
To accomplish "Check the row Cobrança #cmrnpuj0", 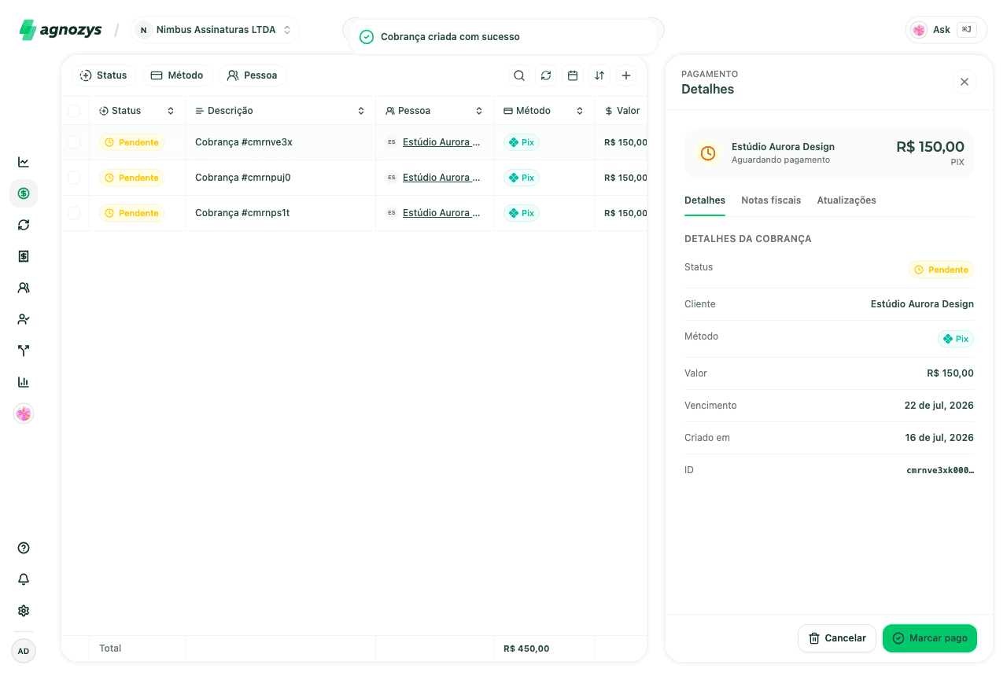I will [x=74, y=178].
